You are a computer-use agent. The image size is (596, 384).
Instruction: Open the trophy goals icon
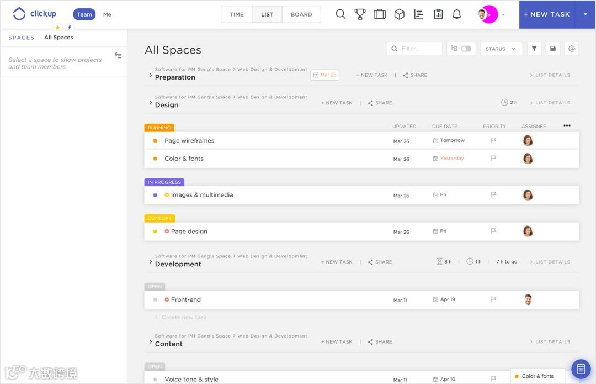[360, 14]
